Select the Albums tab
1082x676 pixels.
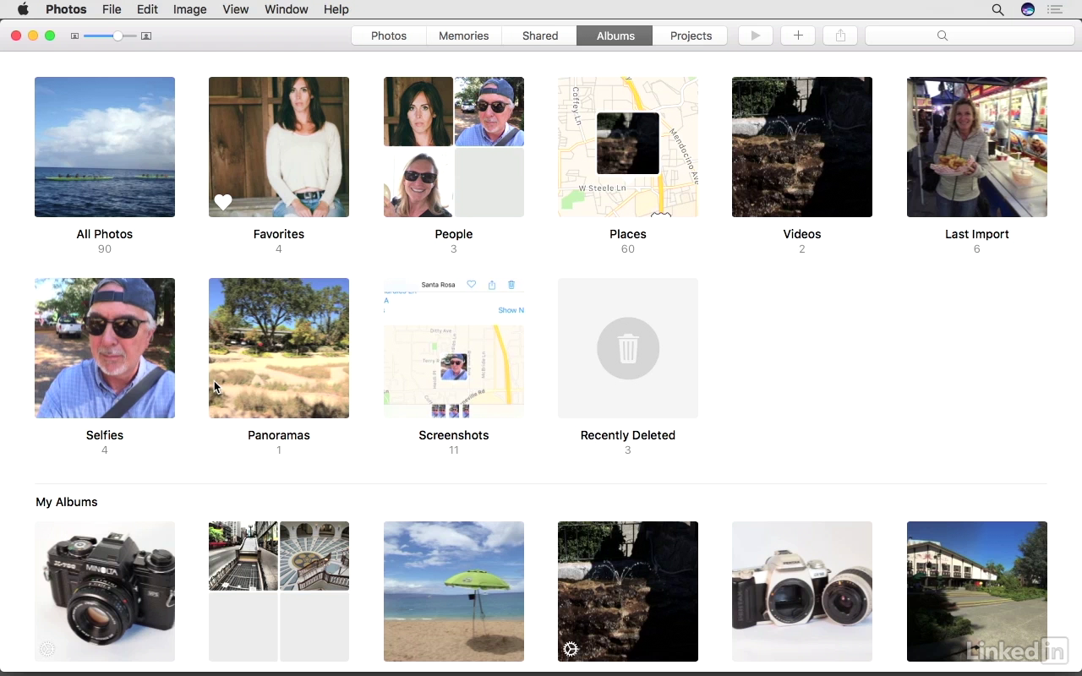[x=615, y=35]
